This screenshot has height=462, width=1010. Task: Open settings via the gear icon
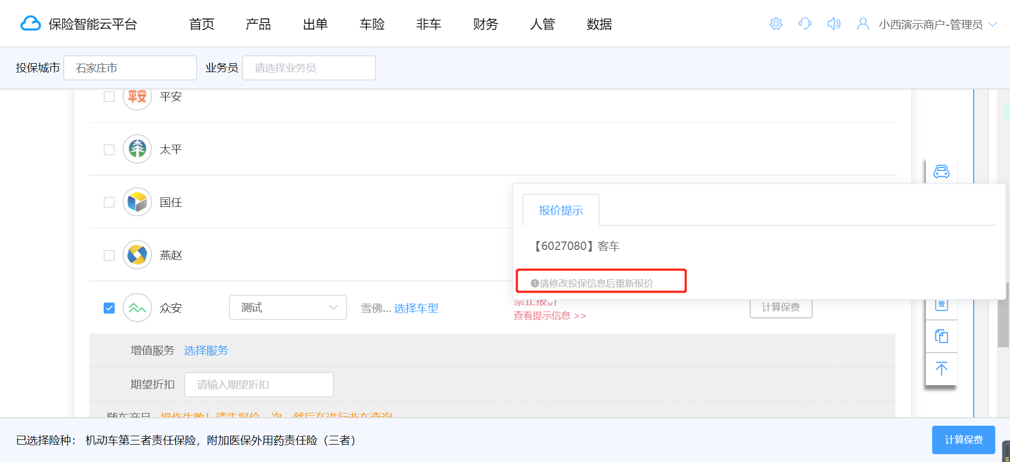(776, 24)
